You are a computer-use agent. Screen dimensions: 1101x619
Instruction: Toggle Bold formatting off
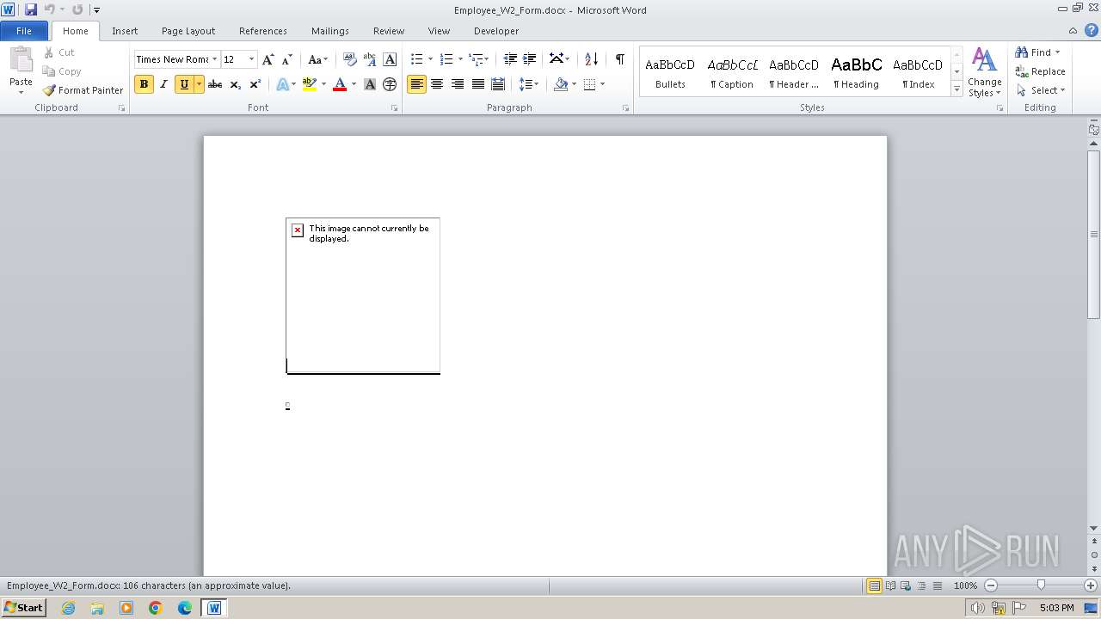144,84
